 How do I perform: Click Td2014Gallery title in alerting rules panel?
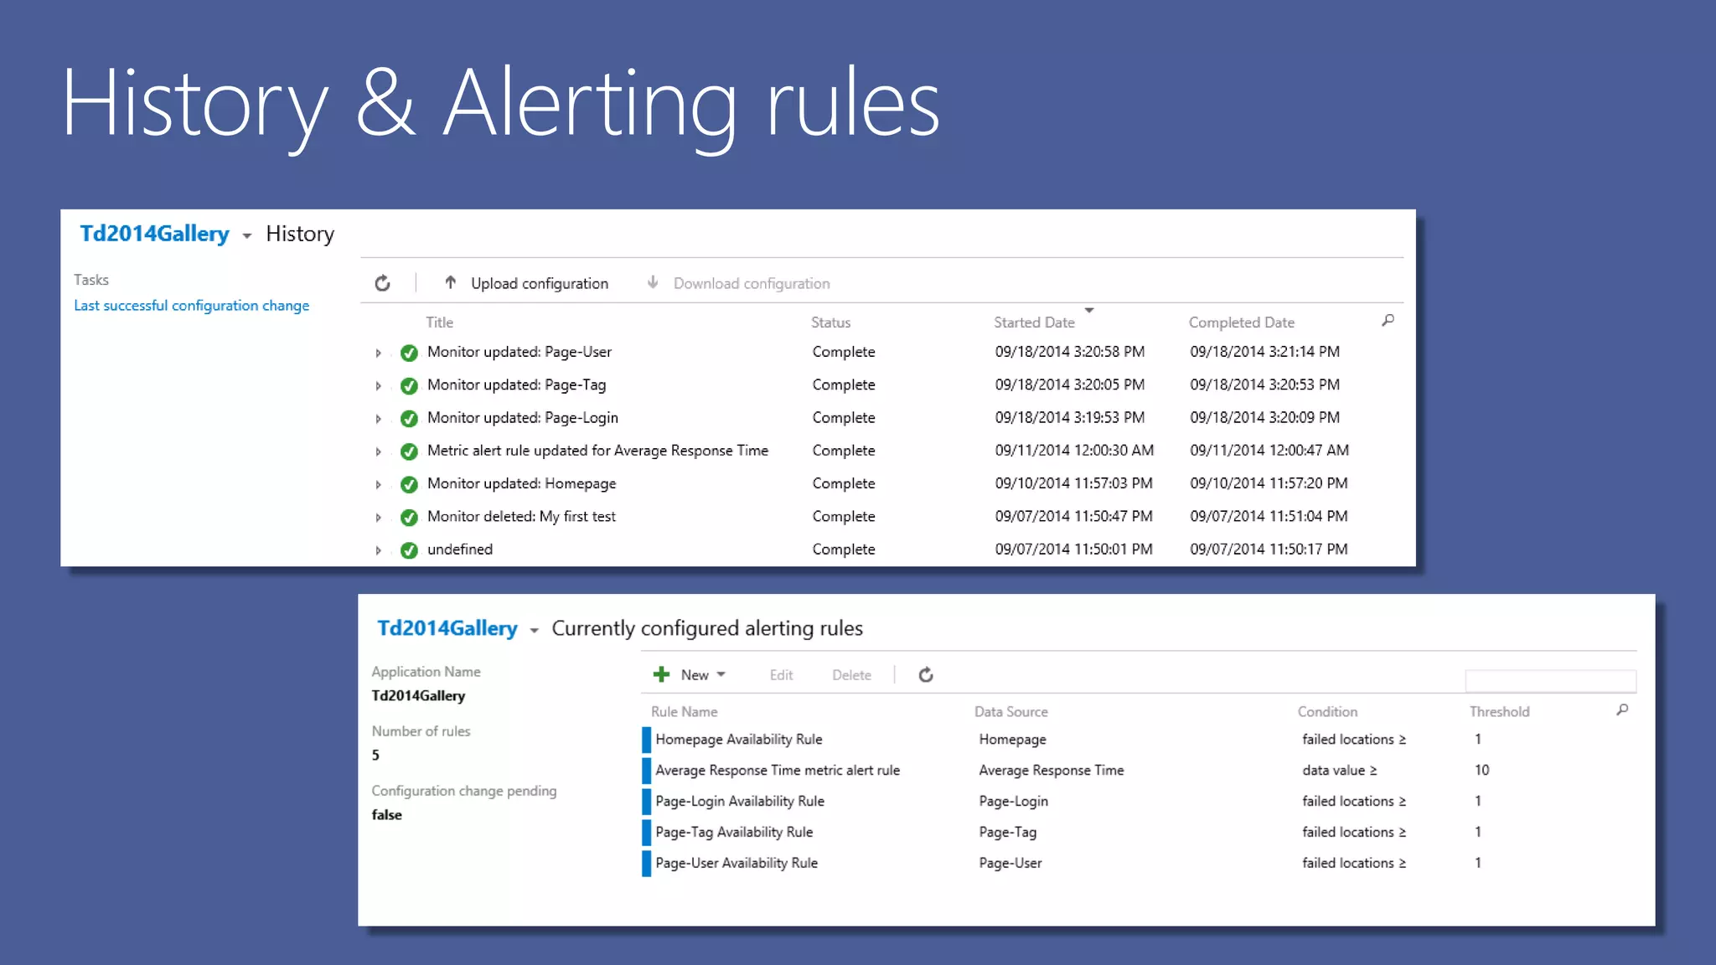[x=447, y=628]
